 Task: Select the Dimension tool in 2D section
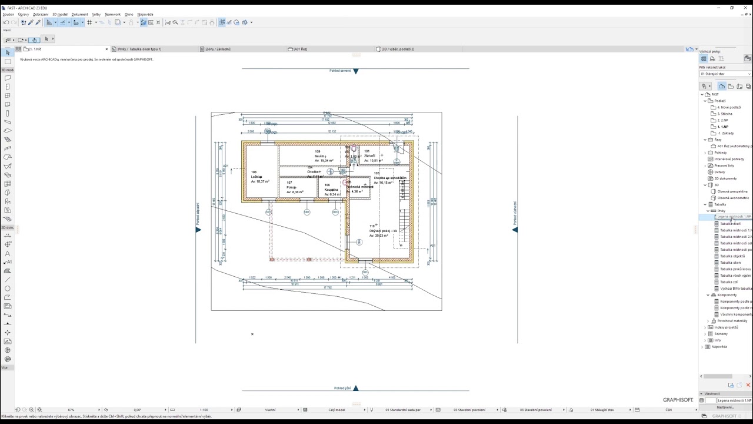tap(8, 236)
